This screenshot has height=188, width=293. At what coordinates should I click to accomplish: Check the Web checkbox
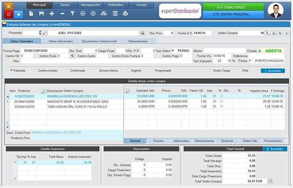coord(240,70)
